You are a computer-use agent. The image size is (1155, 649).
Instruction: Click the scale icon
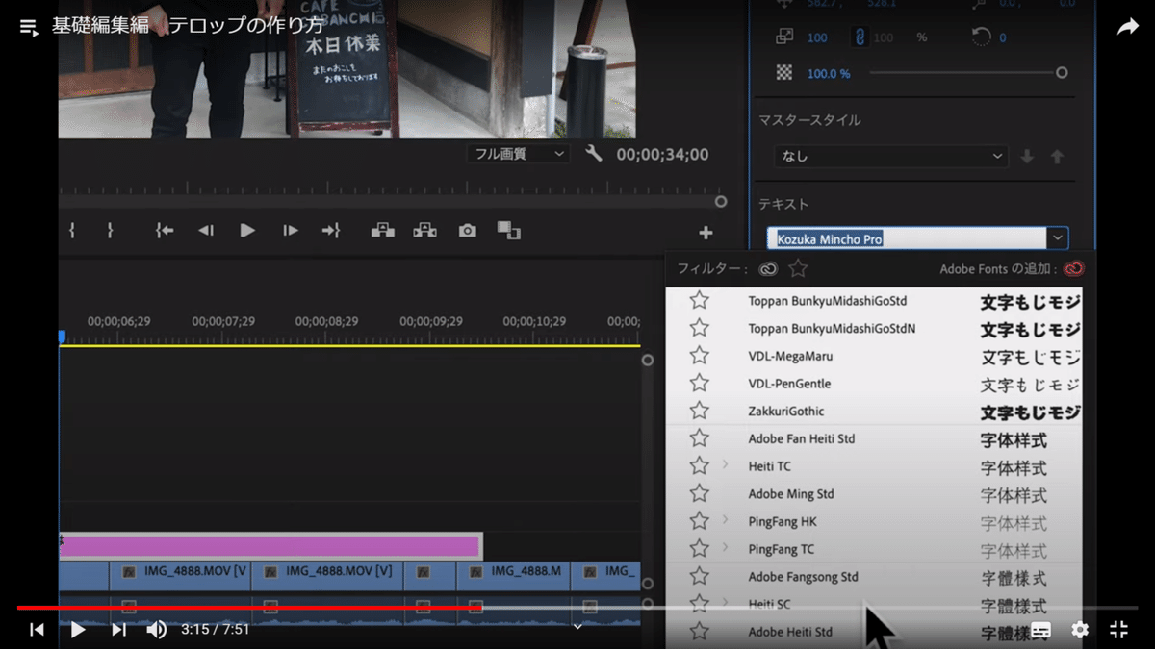point(784,37)
